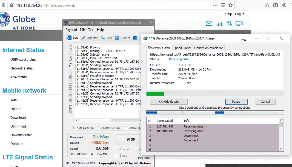Click the SVL Injector title bar app icon
292x167 pixels.
coord(66,23)
